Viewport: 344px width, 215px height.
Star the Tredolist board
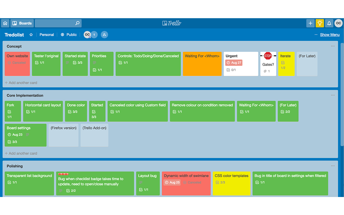pos(31,35)
